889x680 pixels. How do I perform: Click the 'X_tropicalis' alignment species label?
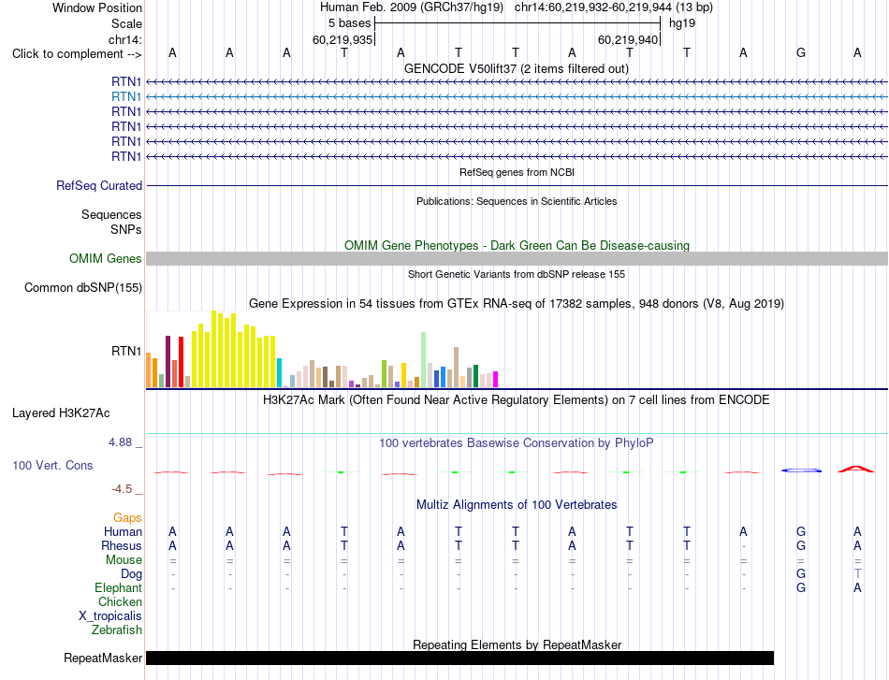point(110,616)
